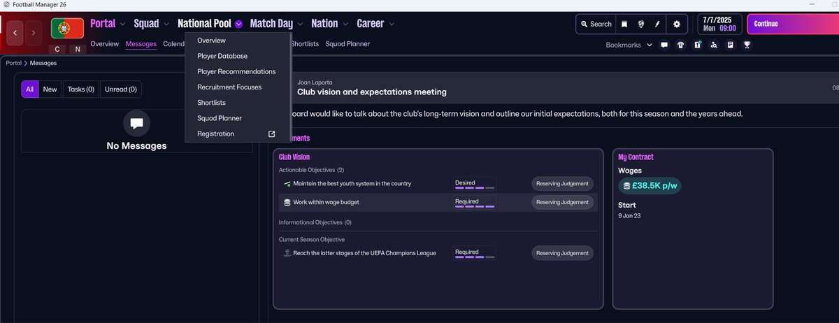The height and width of the screenshot is (323, 839).
Task: Click the Required bar for Champions League
Action: (475, 257)
